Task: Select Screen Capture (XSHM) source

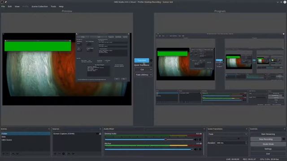Action: click(x=64, y=134)
